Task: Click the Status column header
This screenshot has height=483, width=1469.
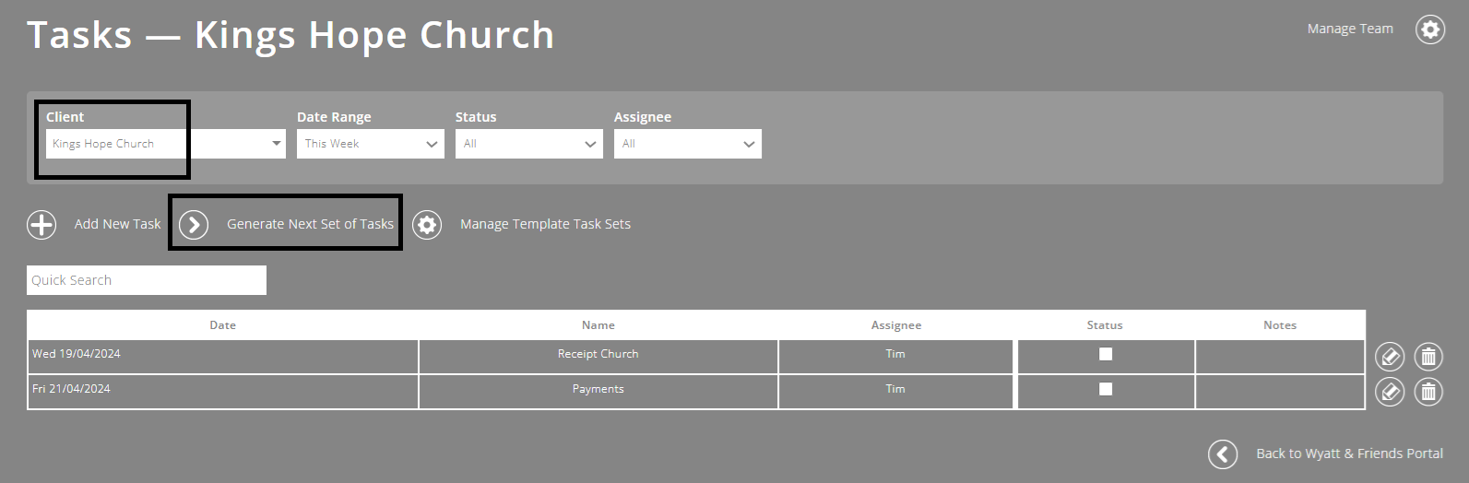Action: click(1105, 325)
